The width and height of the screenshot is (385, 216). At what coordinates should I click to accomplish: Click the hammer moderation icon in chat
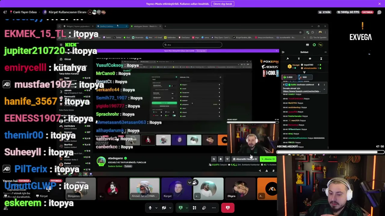pos(288,59)
